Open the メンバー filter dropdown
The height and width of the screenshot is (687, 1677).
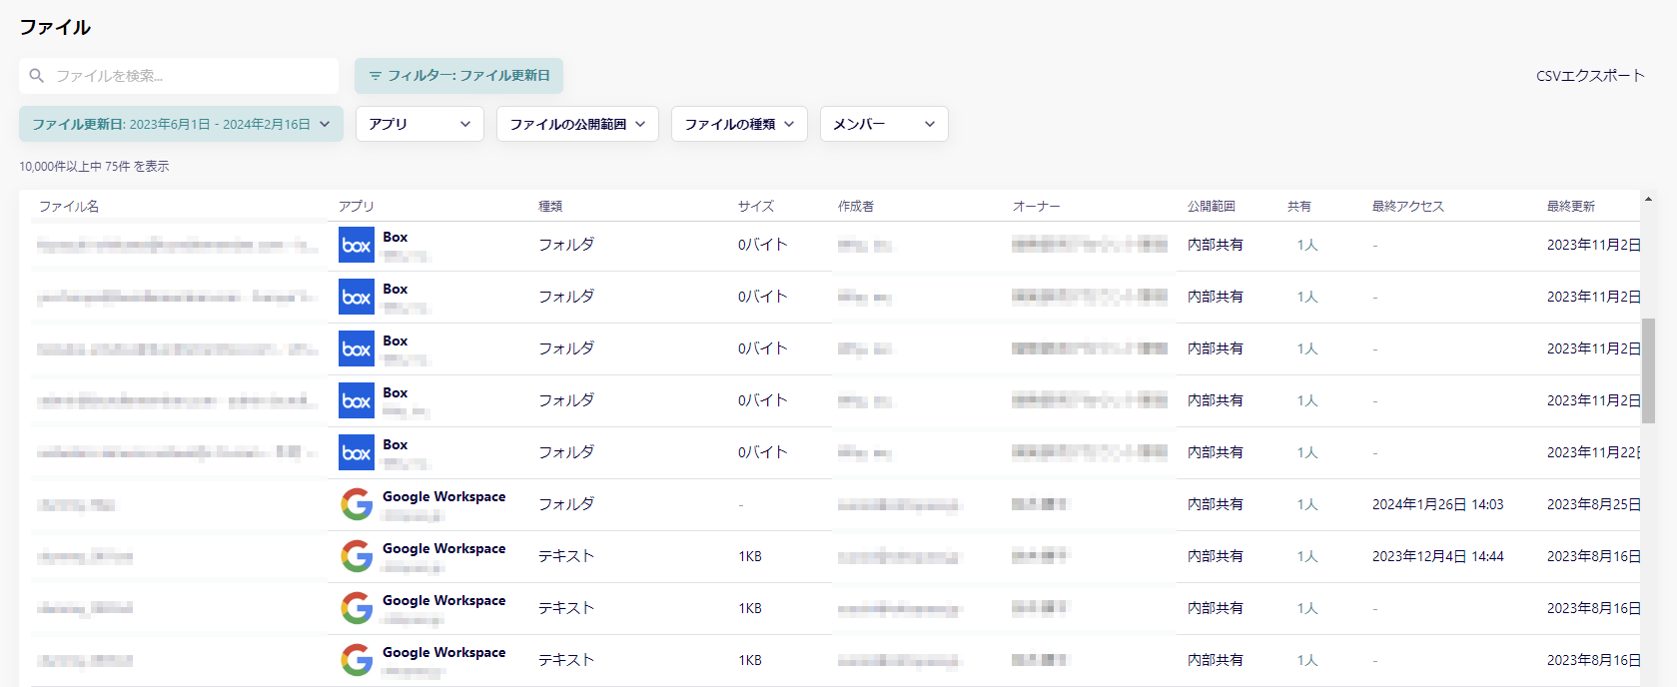coord(884,124)
